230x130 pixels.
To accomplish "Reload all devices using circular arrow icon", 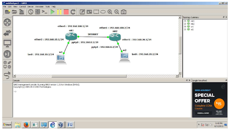I will tap(73, 12).
